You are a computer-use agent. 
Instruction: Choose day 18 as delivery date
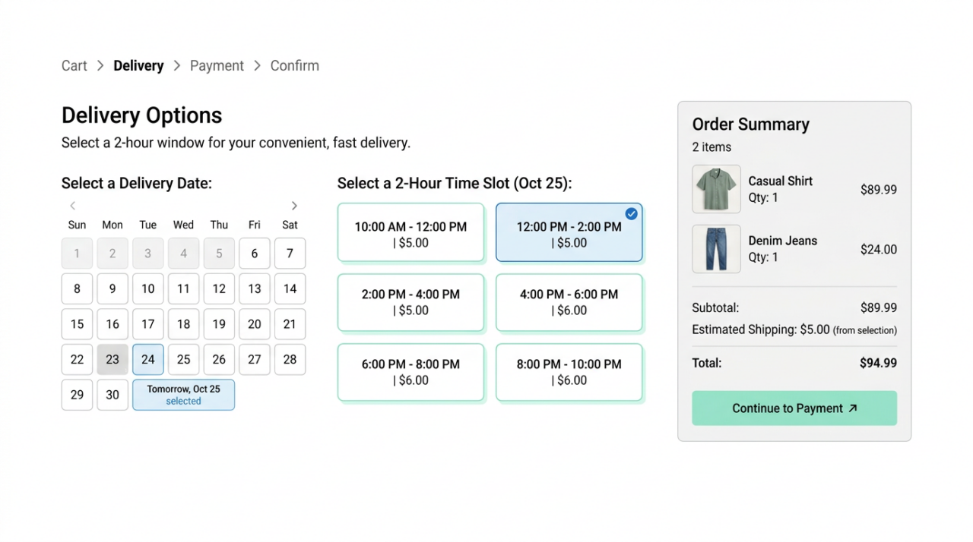point(183,324)
